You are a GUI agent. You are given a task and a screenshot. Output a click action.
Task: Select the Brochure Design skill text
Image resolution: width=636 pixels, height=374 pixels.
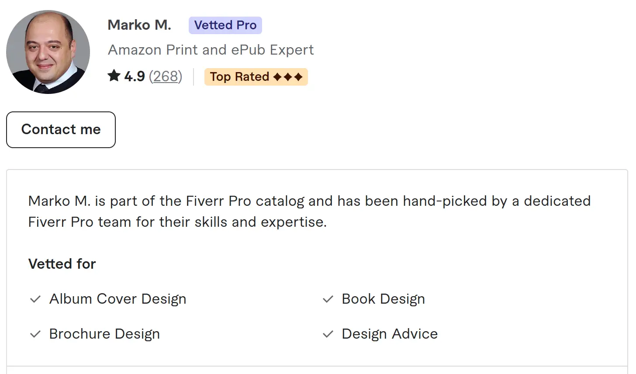tap(104, 334)
